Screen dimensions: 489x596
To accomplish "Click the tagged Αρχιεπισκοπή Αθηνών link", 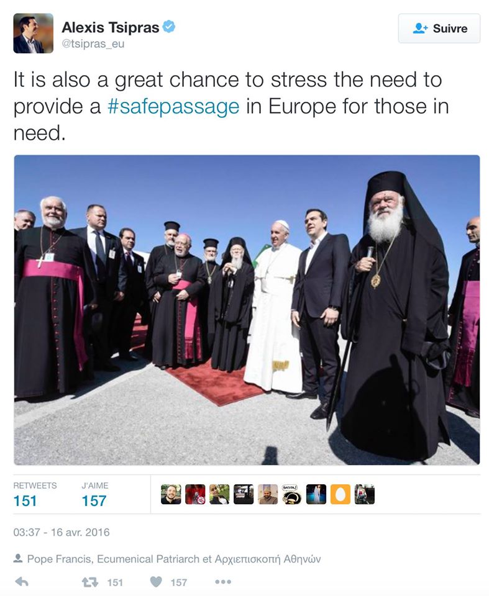I will pos(268,559).
